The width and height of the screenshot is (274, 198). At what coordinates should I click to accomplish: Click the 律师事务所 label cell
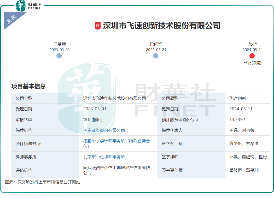45,157
